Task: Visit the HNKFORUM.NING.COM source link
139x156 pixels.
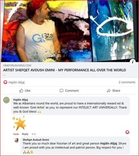Action: pyautogui.click(x=17, y=65)
